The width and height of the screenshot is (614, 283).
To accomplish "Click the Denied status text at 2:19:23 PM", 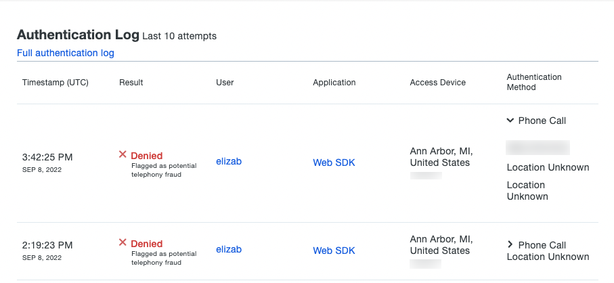I will [146, 244].
